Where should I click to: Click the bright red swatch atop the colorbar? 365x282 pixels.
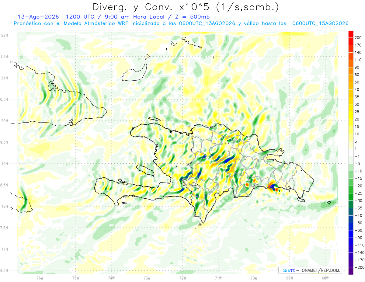[x=351, y=34]
